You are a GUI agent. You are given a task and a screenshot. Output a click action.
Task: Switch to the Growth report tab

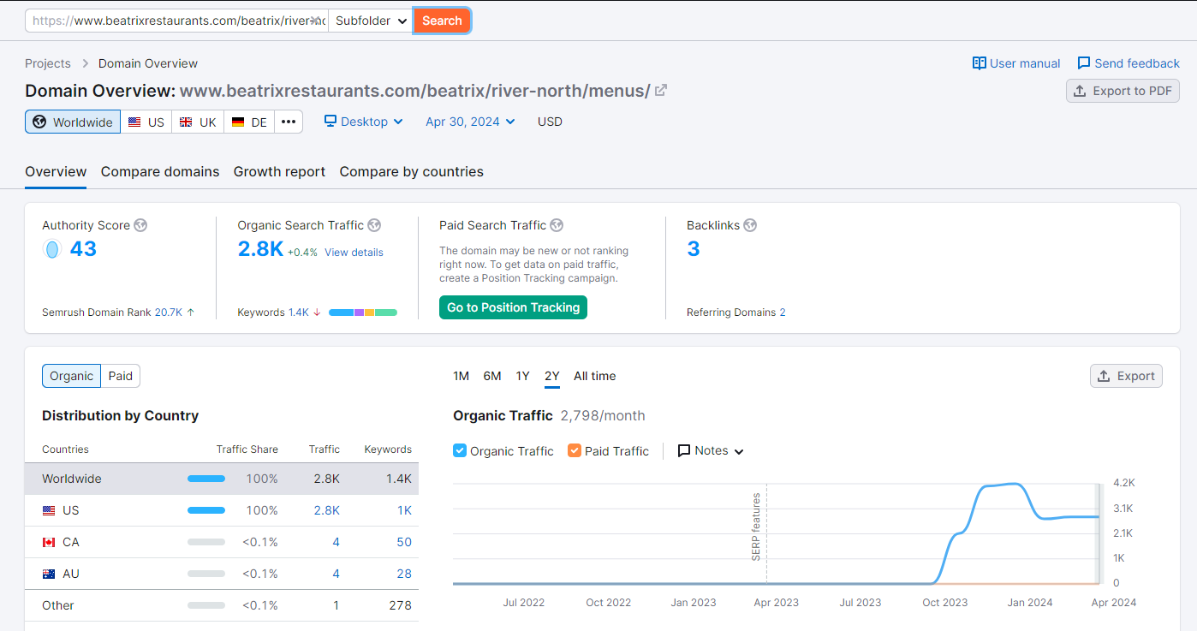coord(279,171)
